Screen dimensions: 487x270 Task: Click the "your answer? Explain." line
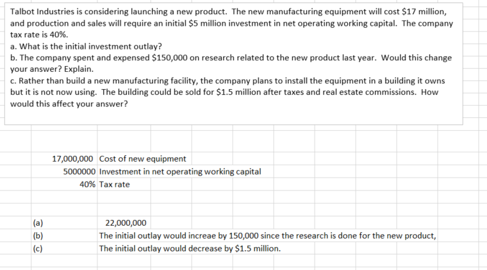pos(53,69)
